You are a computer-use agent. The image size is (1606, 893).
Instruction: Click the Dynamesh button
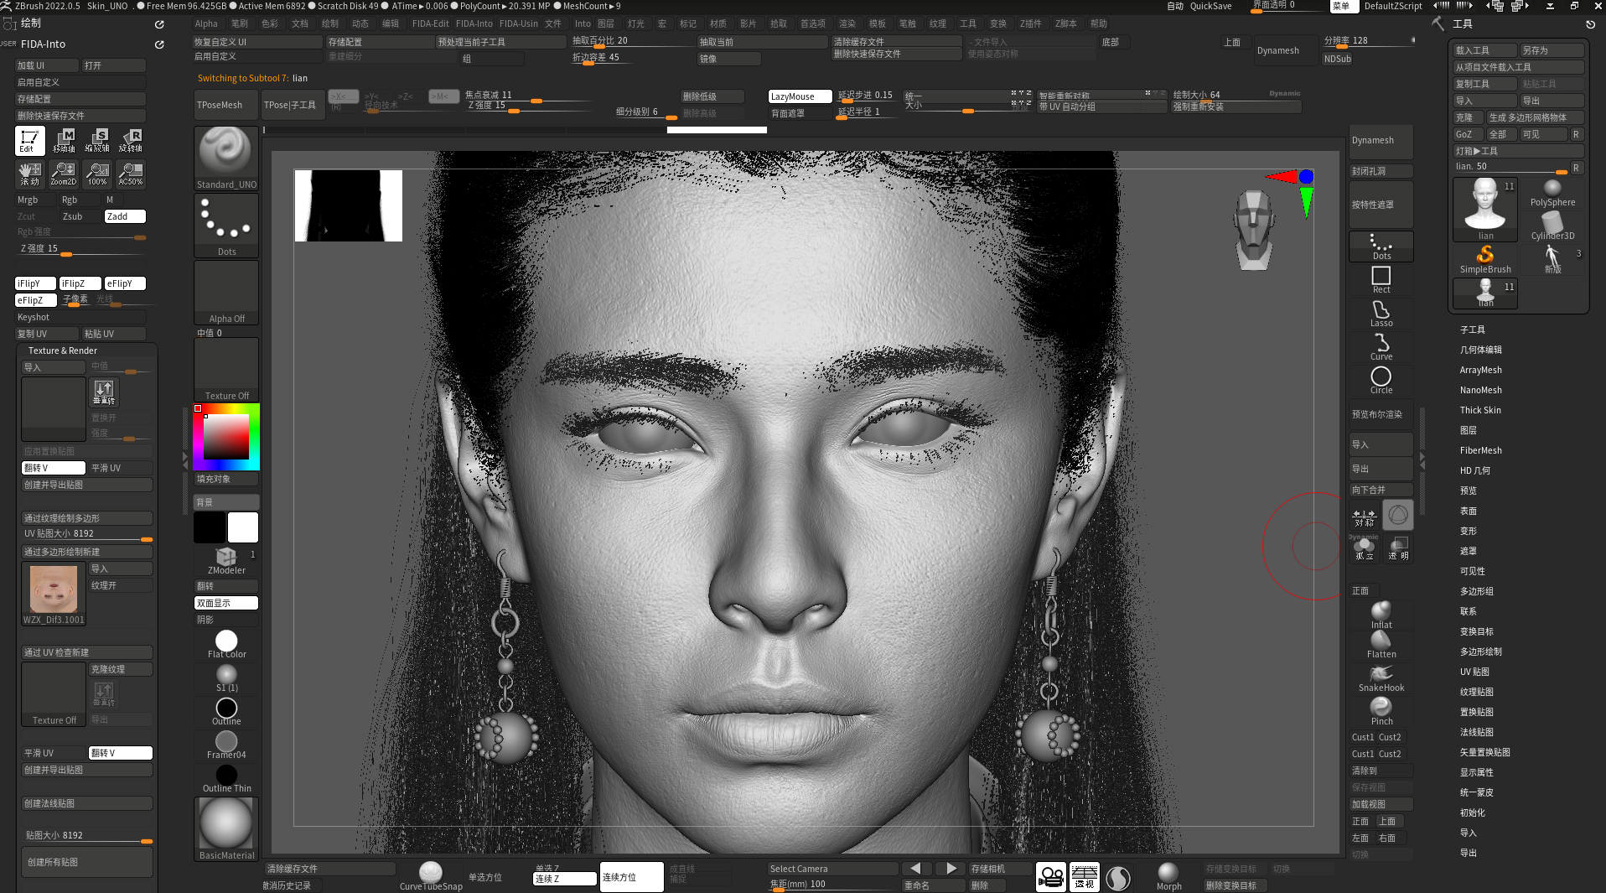[x=1277, y=50]
